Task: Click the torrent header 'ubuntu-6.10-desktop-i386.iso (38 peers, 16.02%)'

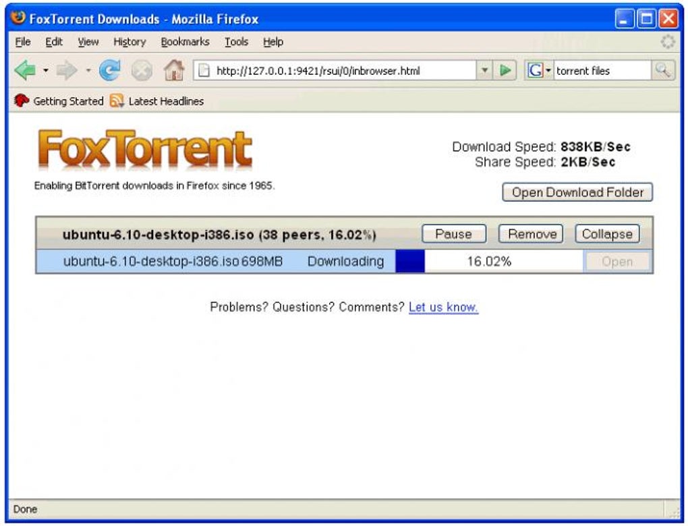Action: 219,235
